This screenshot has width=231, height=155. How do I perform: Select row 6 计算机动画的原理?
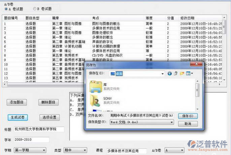pyautogui.click(x=106, y=46)
